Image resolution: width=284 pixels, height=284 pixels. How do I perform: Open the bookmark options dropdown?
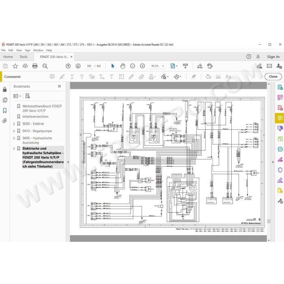pyautogui.click(x=17, y=96)
